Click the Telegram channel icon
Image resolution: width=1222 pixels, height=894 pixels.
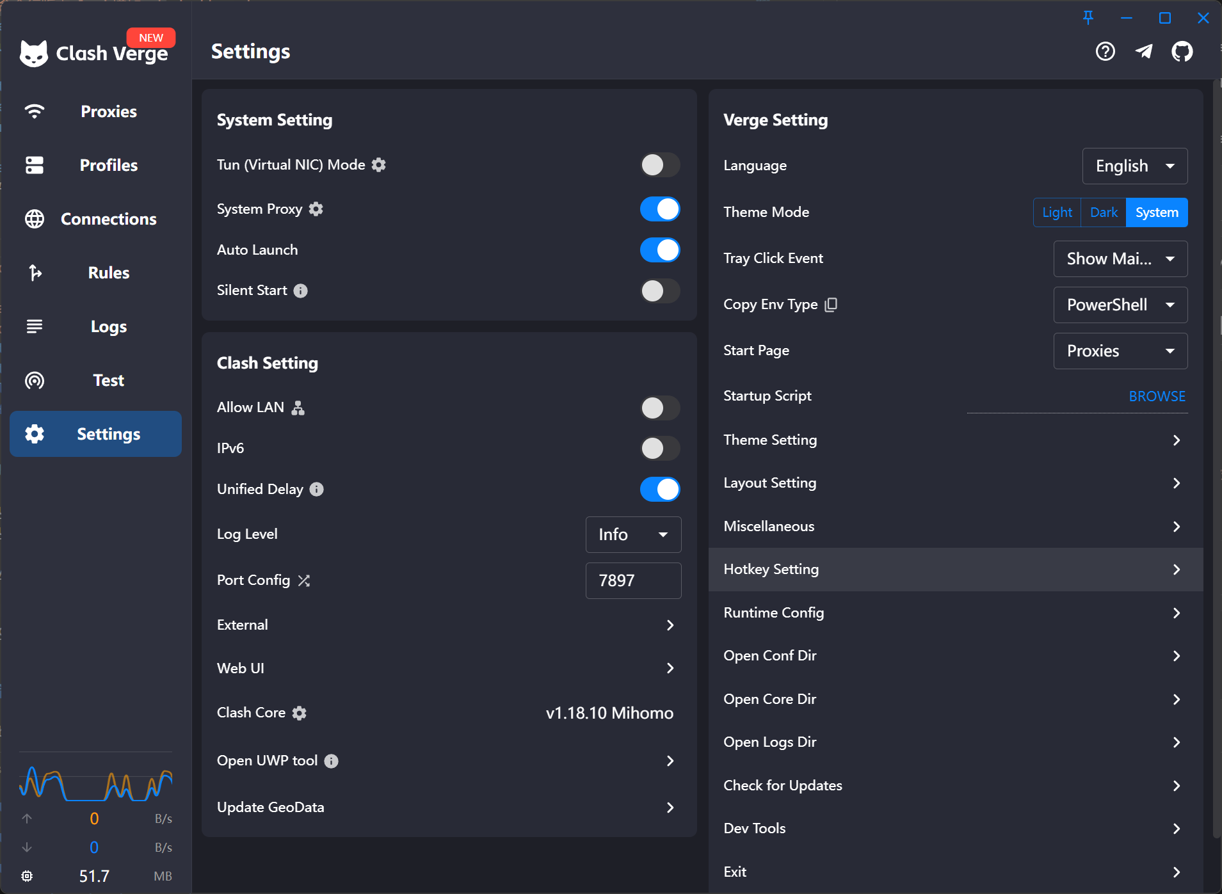click(x=1144, y=51)
